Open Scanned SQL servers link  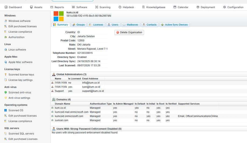[21, 134]
